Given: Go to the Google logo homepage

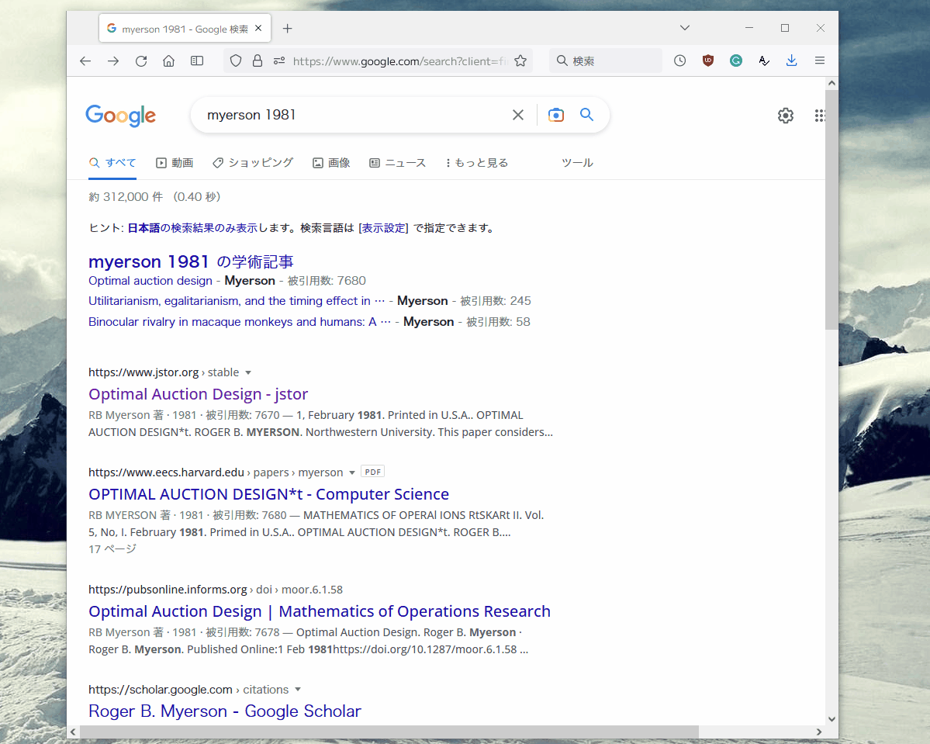Looking at the screenshot, I should [120, 116].
